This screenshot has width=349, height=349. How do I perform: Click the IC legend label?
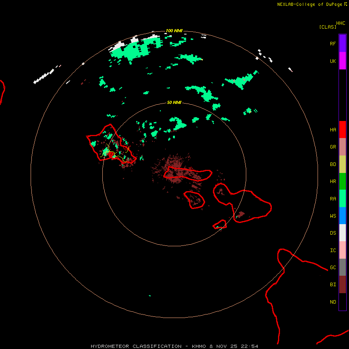[x=333, y=251]
